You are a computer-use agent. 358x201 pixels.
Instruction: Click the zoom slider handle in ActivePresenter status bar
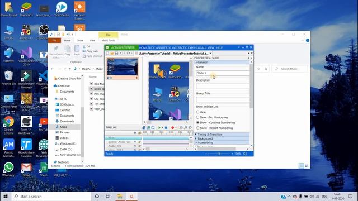tap(219, 154)
